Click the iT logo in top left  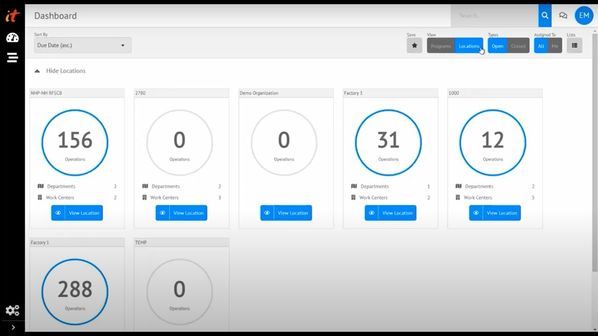[x=13, y=16]
